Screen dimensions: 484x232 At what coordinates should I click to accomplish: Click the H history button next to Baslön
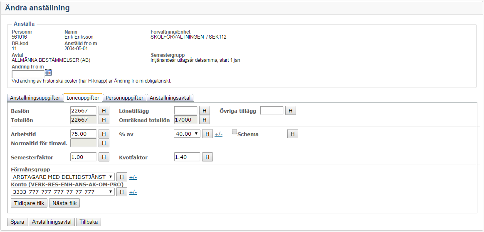104,111
